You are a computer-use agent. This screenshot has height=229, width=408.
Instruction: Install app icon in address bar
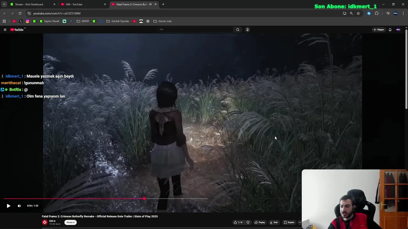(345, 13)
